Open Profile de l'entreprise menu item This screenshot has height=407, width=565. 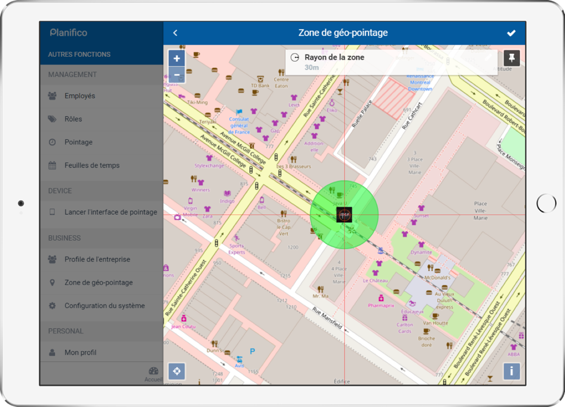click(102, 259)
